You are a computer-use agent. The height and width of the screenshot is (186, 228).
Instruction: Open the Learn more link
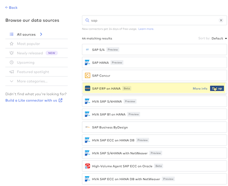[x=146, y=29]
